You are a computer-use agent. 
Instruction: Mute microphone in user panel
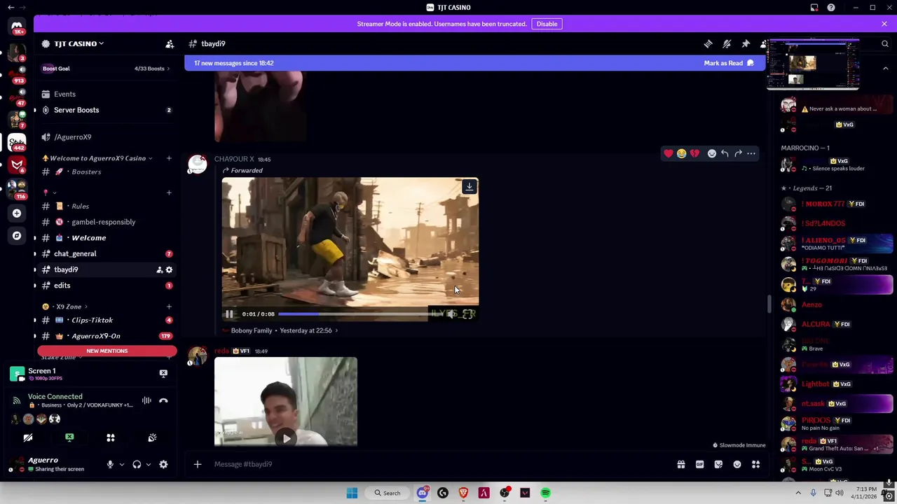pyautogui.click(x=109, y=464)
